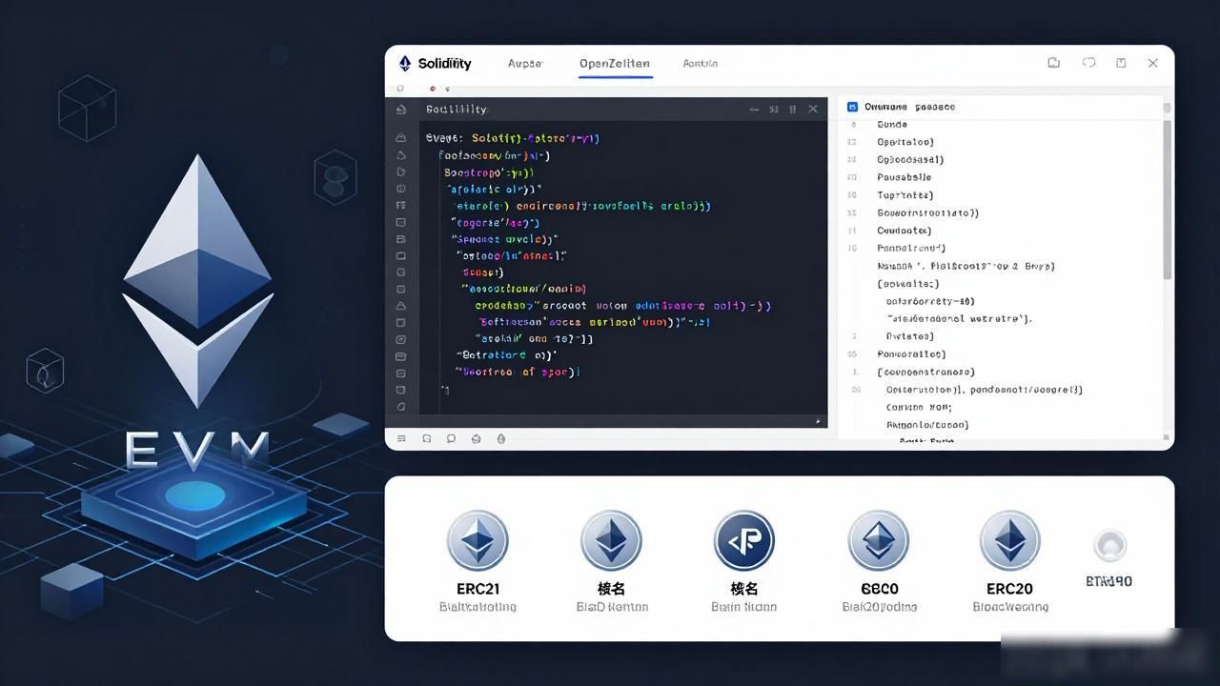Image resolution: width=1220 pixels, height=686 pixels.
Task: Click the "ERC21" token label
Action: click(478, 589)
